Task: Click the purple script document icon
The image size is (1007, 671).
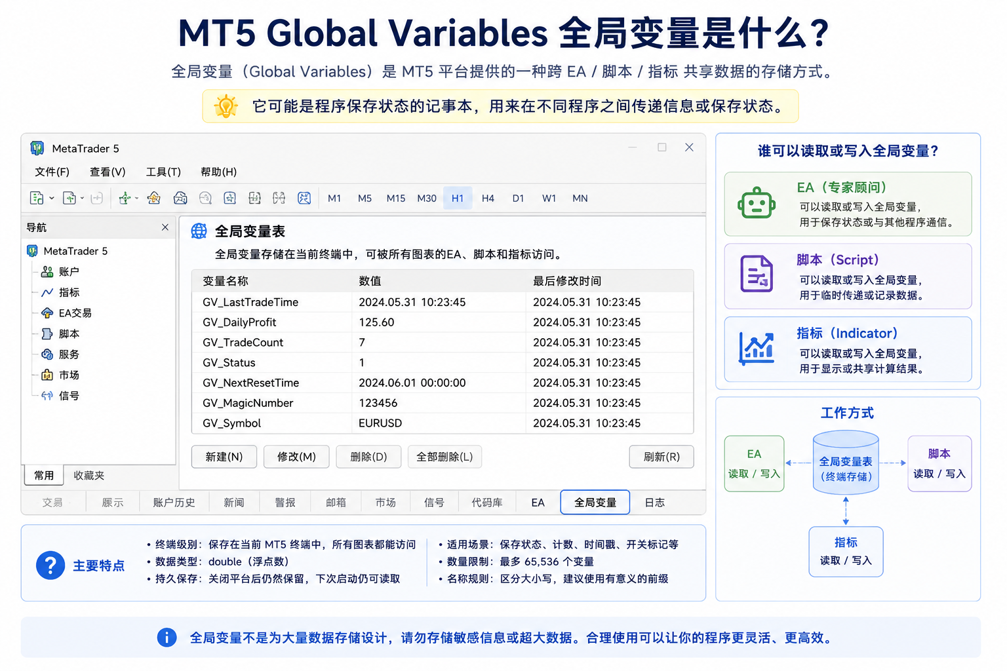Action: click(757, 274)
